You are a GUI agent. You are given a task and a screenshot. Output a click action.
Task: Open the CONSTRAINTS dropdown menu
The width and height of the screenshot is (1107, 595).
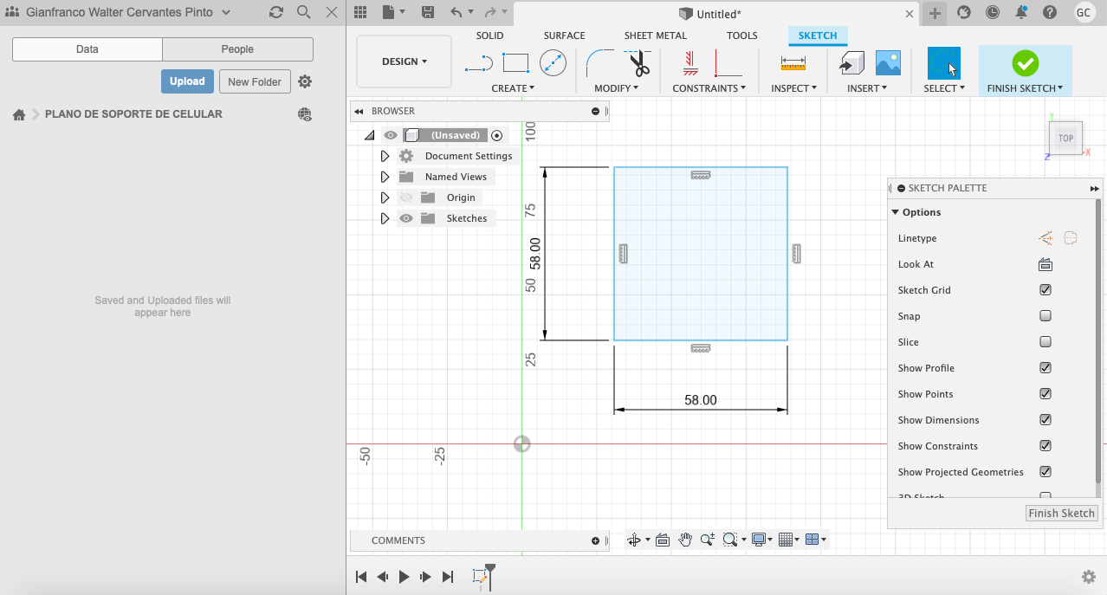[x=709, y=88]
